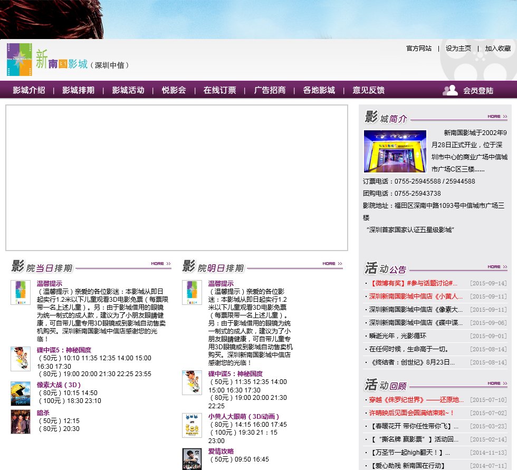
Task: Click 暗杀 movie poster thumbnail
Action: 21,421
